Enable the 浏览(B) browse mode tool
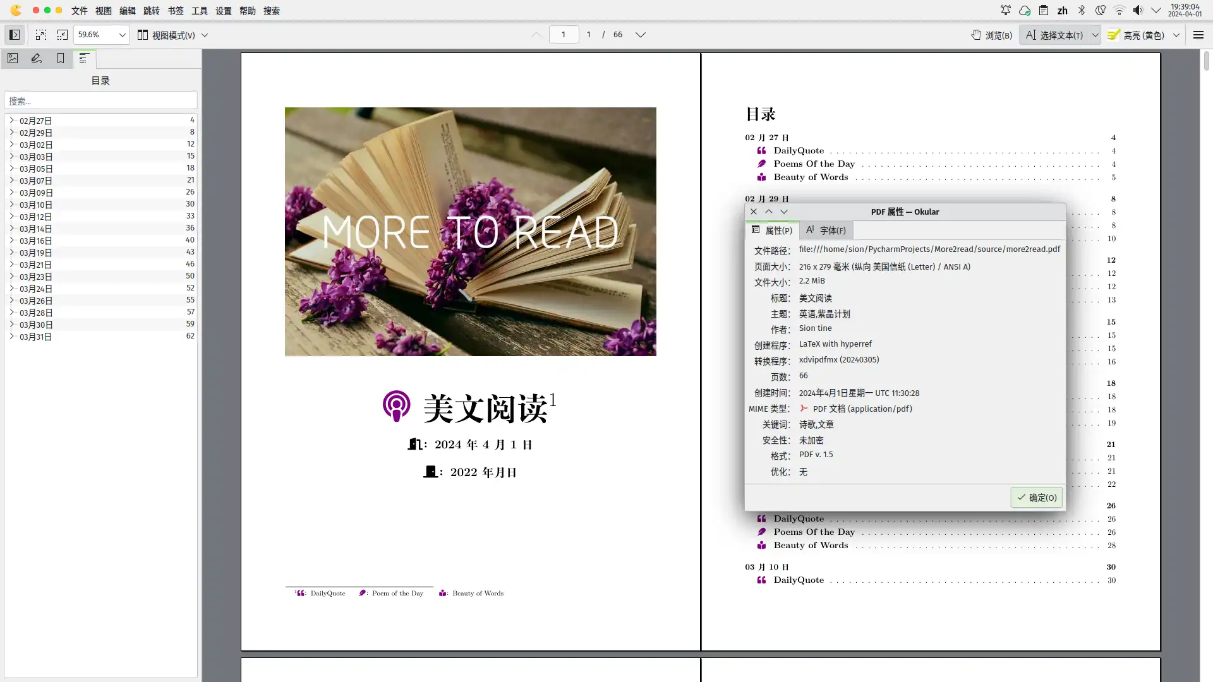 tap(992, 35)
